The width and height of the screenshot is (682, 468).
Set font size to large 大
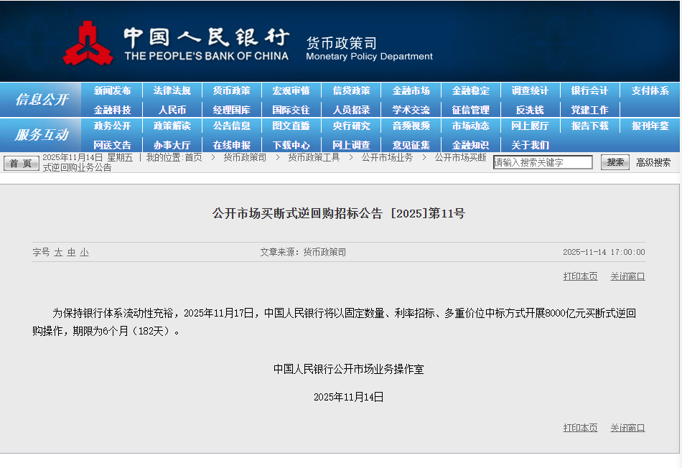58,253
